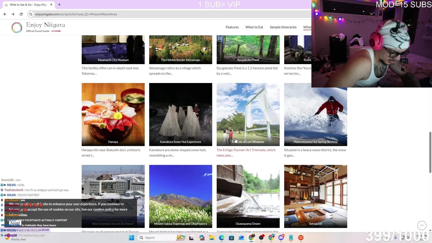
Task: Open the cookies policy link
Action: coord(103,209)
